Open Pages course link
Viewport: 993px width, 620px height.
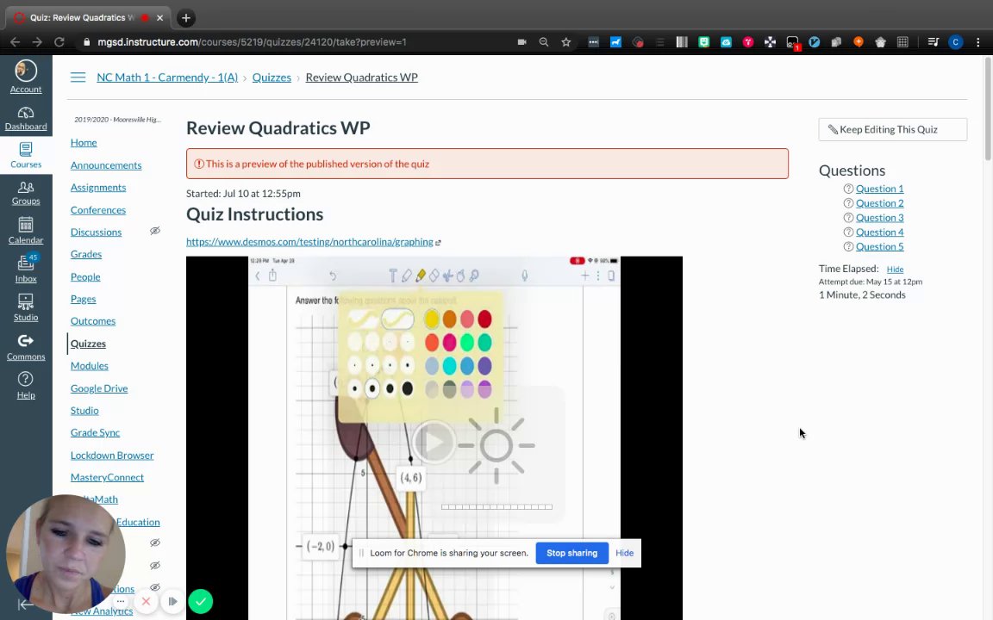(83, 299)
